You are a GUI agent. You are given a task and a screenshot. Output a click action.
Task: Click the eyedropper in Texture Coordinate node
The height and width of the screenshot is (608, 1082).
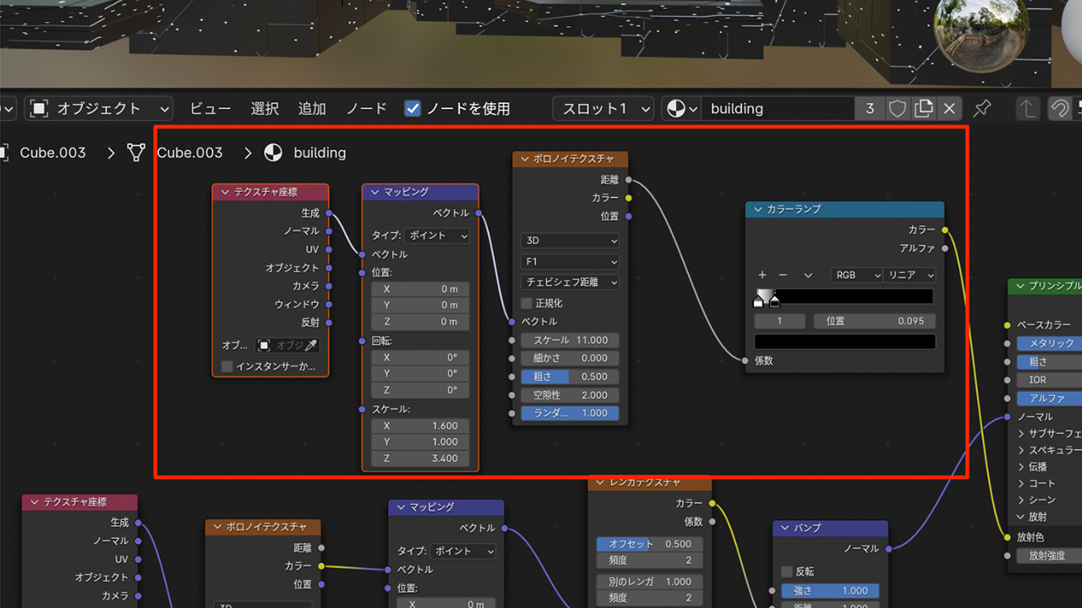pos(310,345)
